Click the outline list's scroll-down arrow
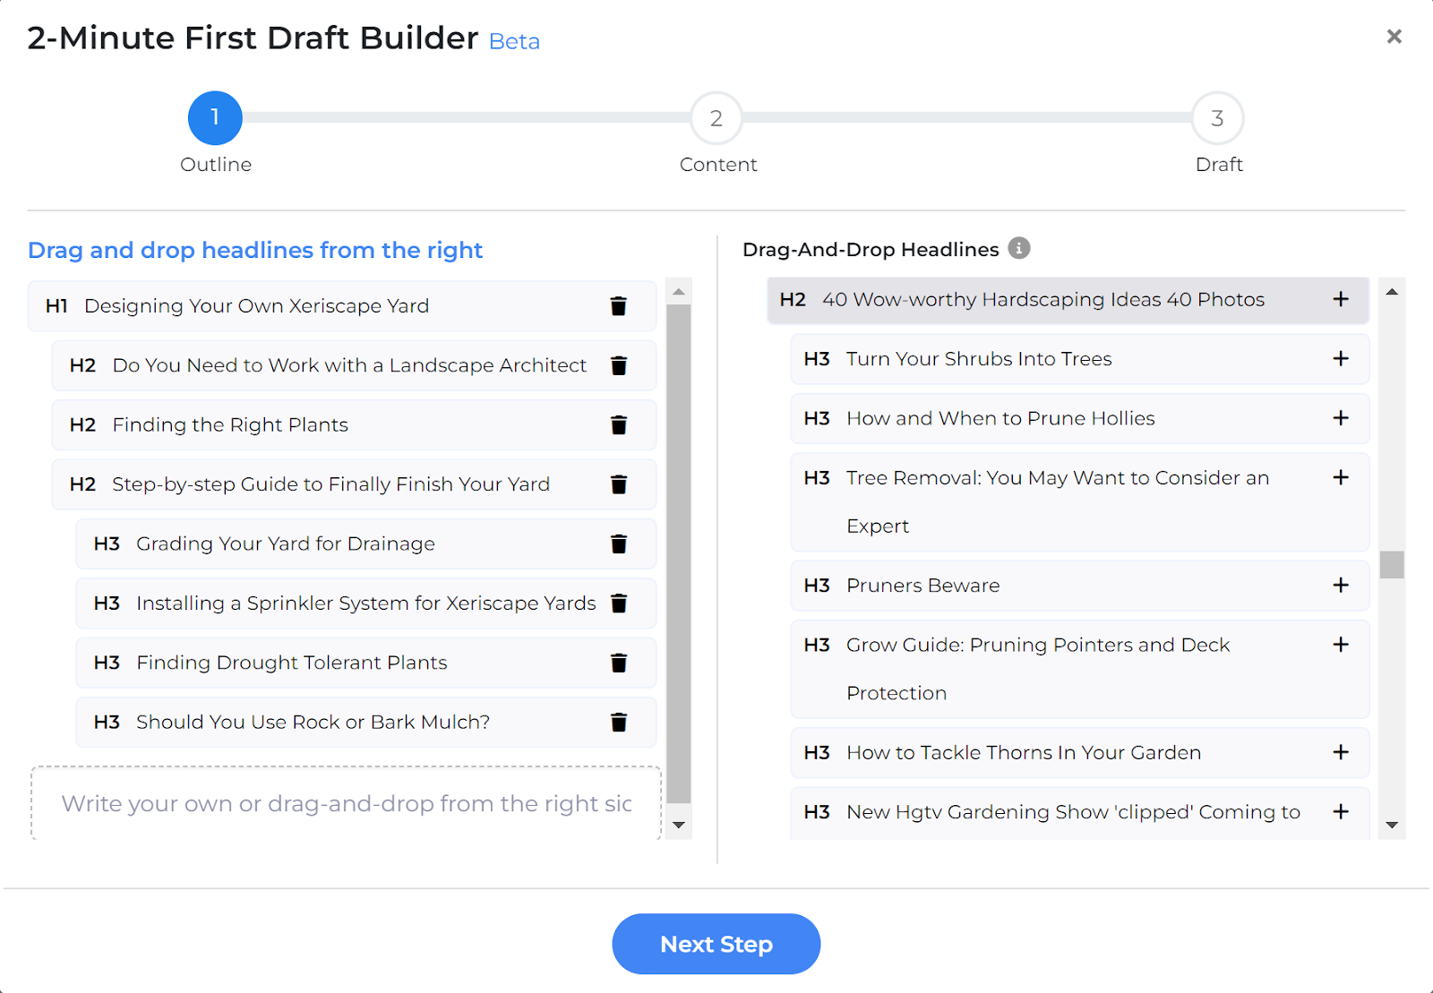This screenshot has height=993, width=1433. tap(679, 825)
